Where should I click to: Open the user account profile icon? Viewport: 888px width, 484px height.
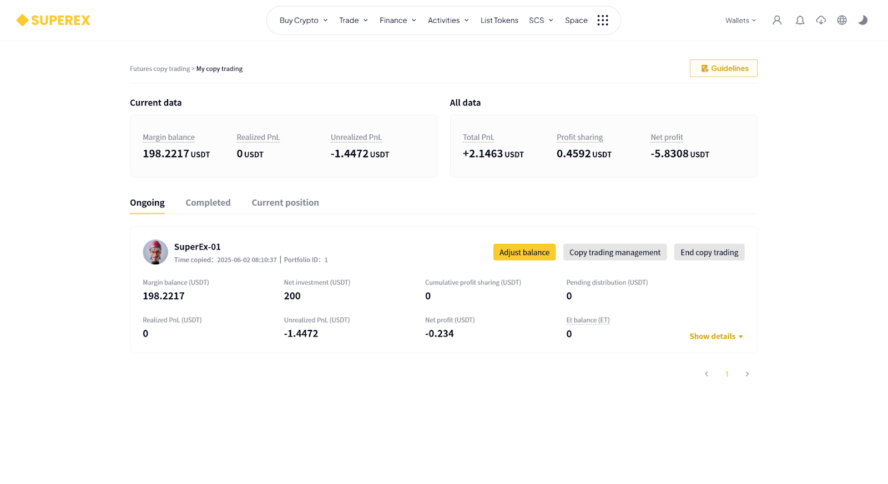777,21
